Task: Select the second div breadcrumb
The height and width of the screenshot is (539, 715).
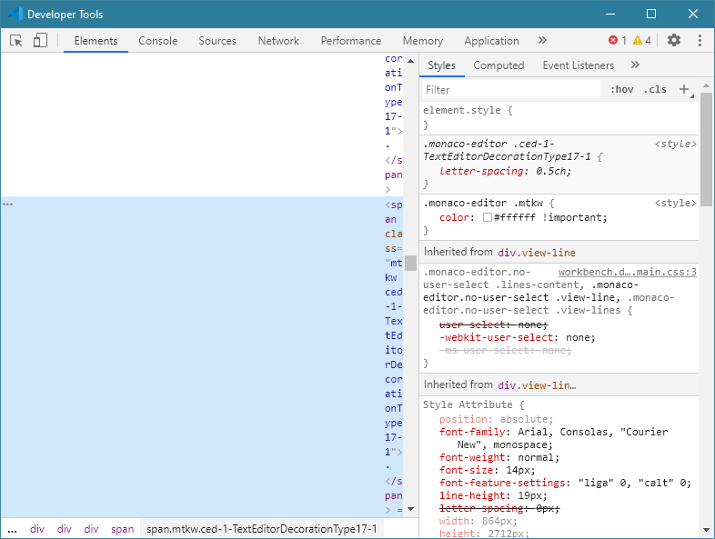Action: click(65, 529)
